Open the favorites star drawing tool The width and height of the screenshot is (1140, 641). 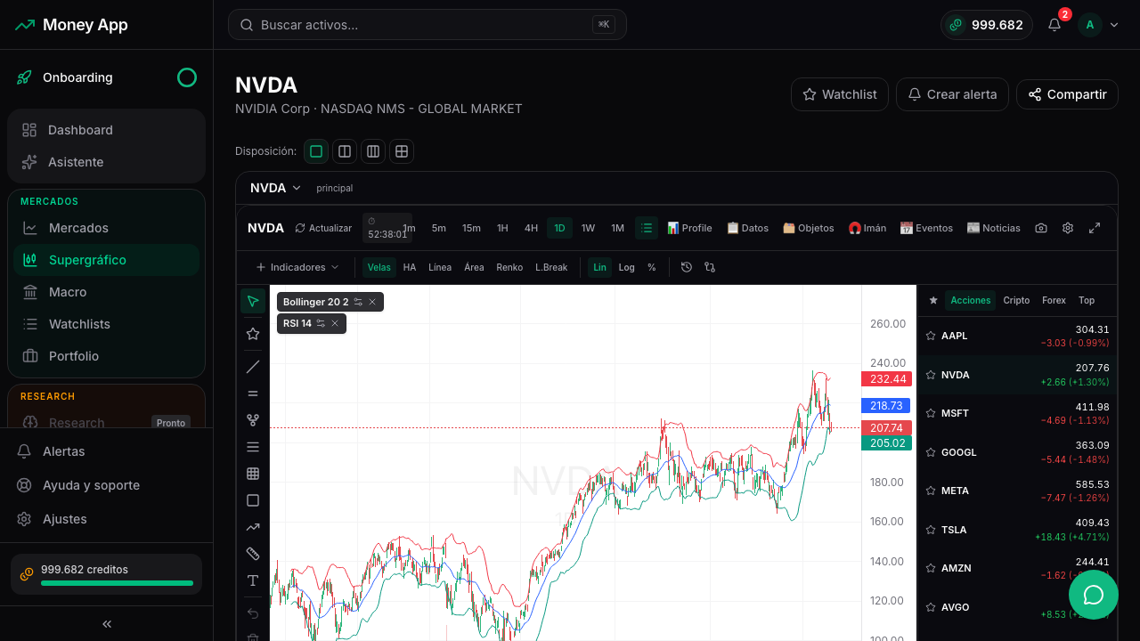point(253,333)
